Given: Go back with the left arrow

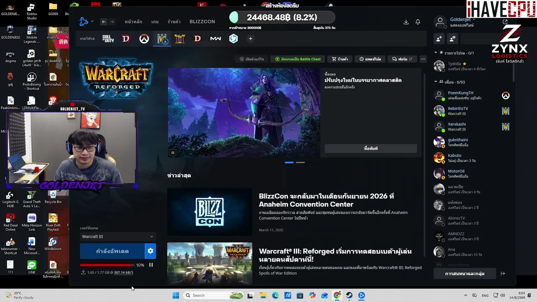Looking at the screenshot, I should [x=104, y=22].
